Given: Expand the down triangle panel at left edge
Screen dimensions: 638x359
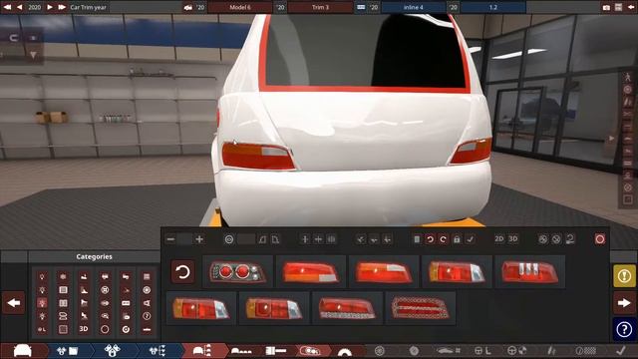Looking at the screenshot, I should (33, 55).
